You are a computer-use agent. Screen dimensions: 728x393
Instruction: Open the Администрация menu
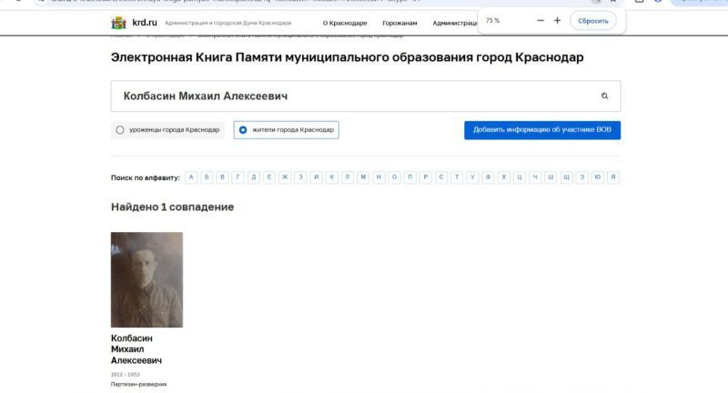point(454,23)
